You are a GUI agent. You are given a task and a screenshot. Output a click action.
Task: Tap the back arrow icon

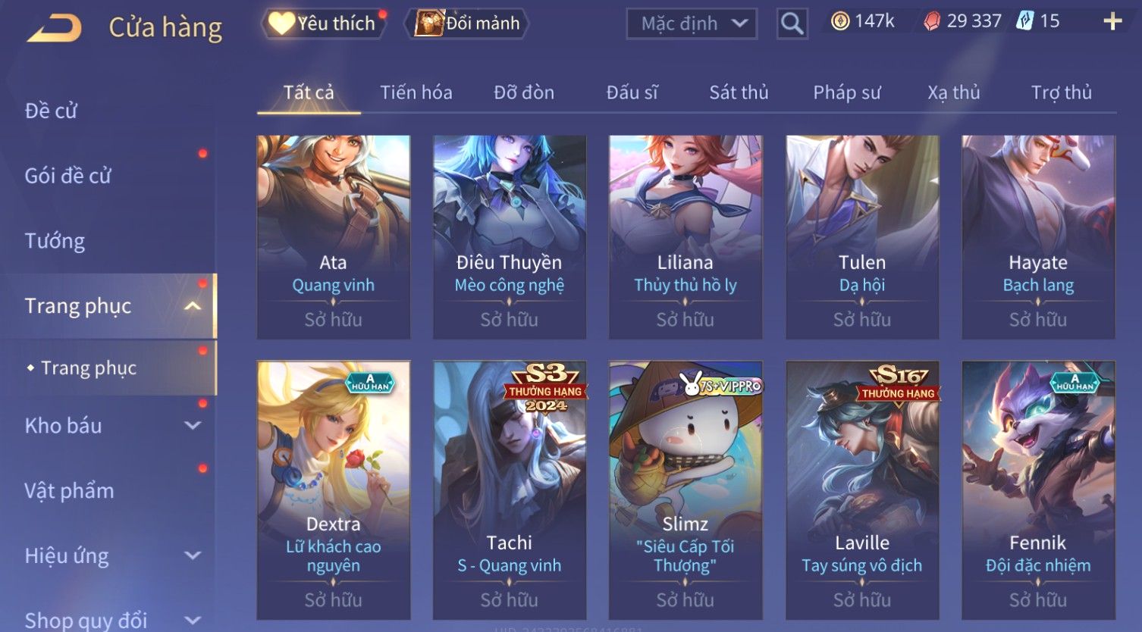[x=54, y=28]
